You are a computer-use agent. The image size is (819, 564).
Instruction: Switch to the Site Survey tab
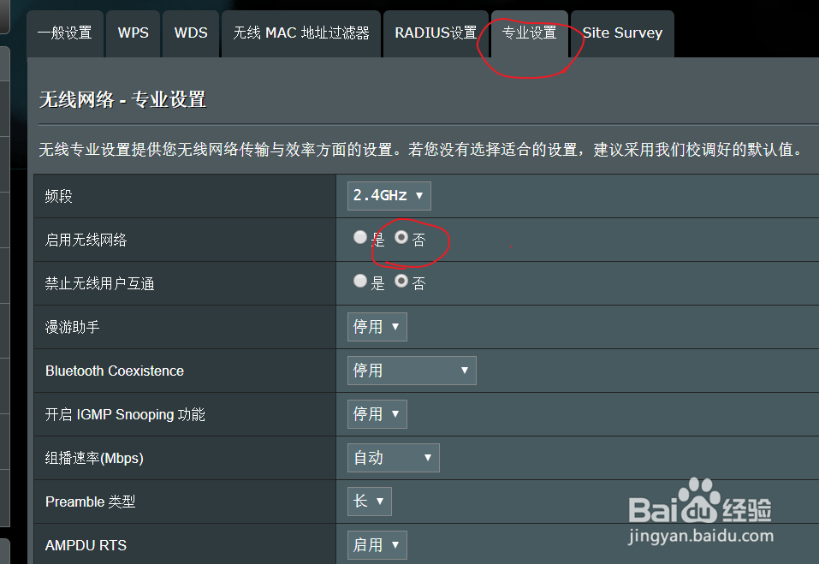point(622,33)
